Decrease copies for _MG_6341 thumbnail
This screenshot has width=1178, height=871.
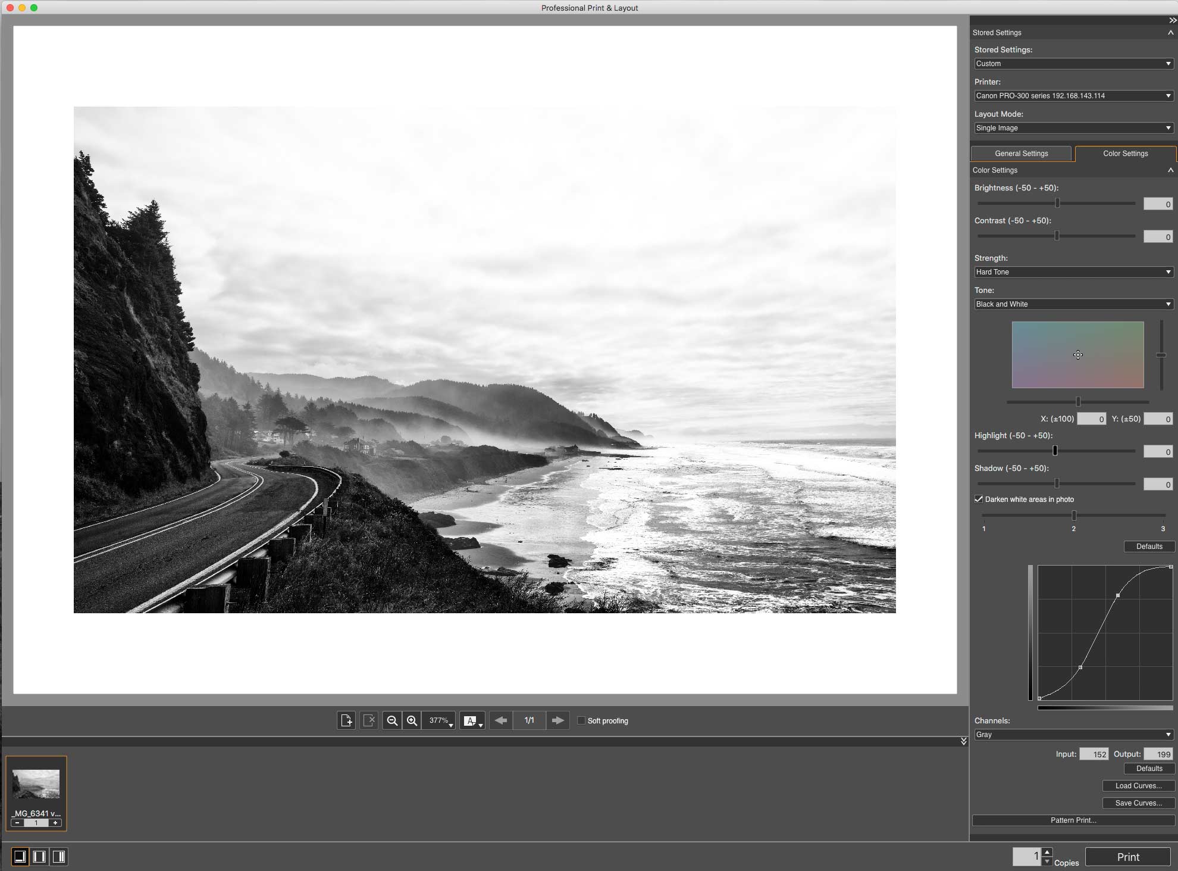(x=17, y=823)
